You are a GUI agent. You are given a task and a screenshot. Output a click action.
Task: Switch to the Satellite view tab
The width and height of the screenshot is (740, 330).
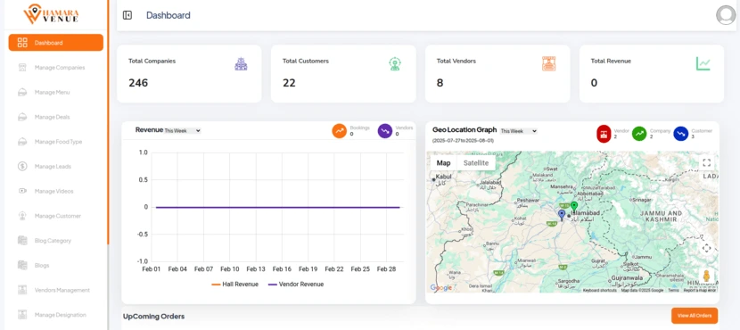point(476,163)
